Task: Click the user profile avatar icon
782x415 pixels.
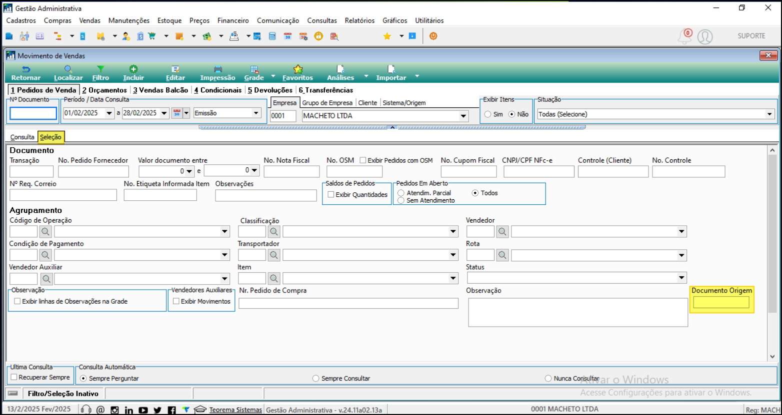Action: tap(705, 36)
